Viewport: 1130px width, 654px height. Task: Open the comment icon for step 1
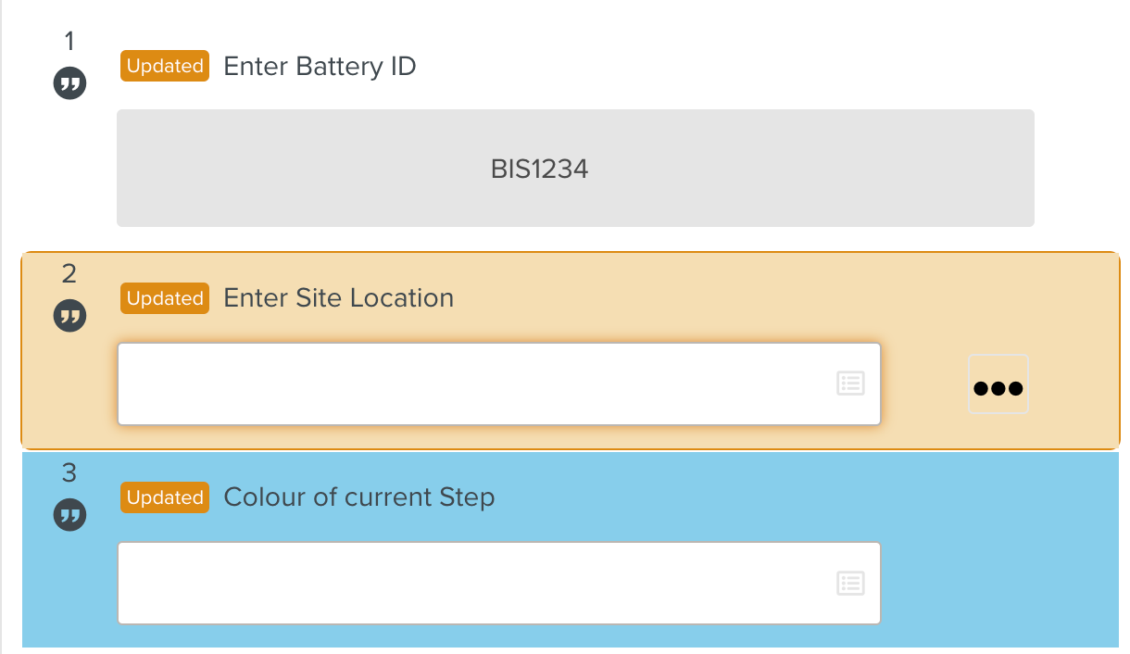click(x=69, y=85)
